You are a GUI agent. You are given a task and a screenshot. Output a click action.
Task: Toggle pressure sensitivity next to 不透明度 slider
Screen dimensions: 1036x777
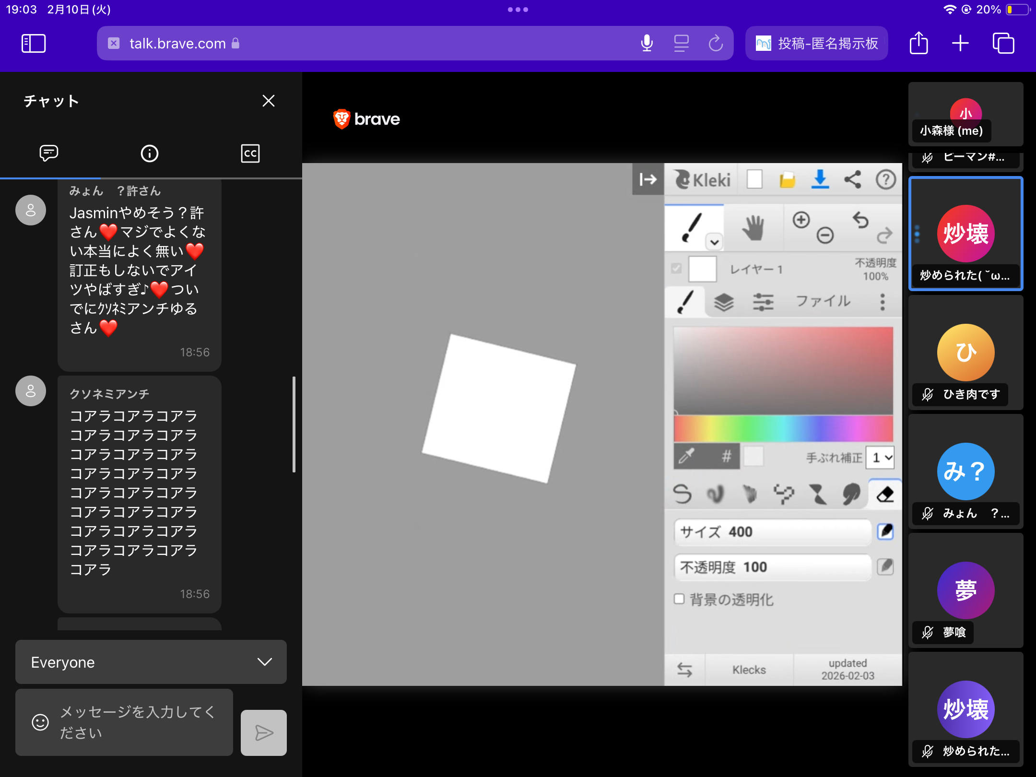point(885,567)
